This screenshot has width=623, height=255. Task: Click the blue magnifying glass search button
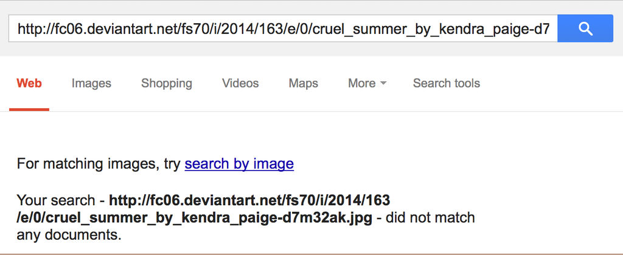(x=585, y=28)
